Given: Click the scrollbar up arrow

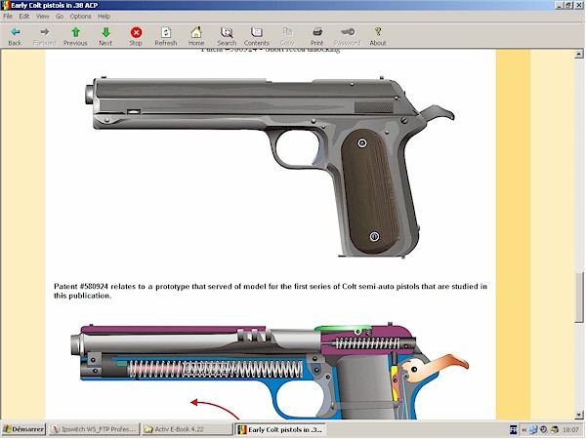Looking at the screenshot, I should tap(579, 54).
